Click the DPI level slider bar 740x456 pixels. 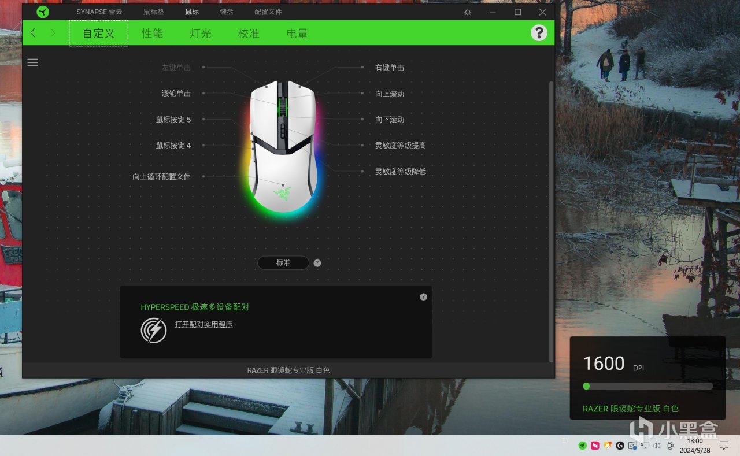pyautogui.click(x=647, y=386)
